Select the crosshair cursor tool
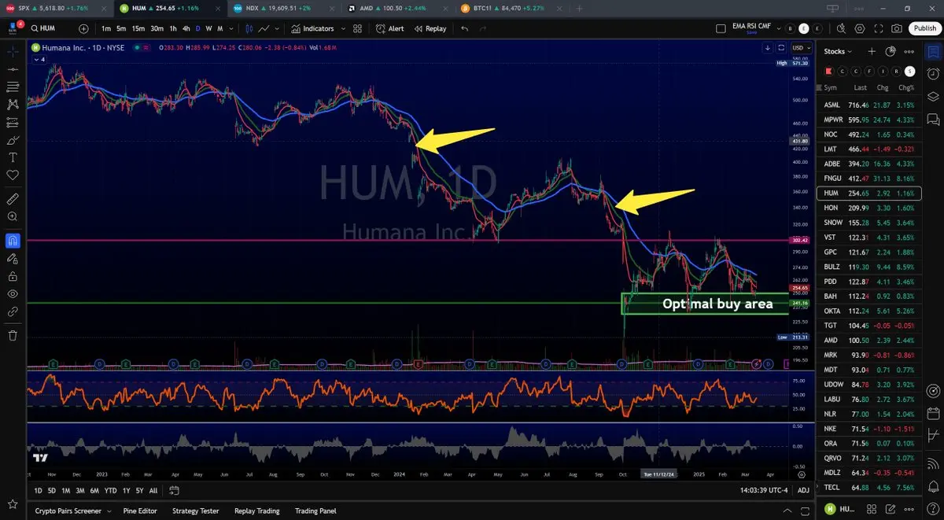The image size is (944, 520). tap(13, 51)
